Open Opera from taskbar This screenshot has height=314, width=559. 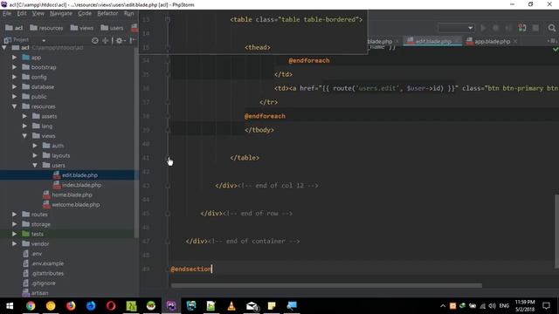(x=111, y=306)
